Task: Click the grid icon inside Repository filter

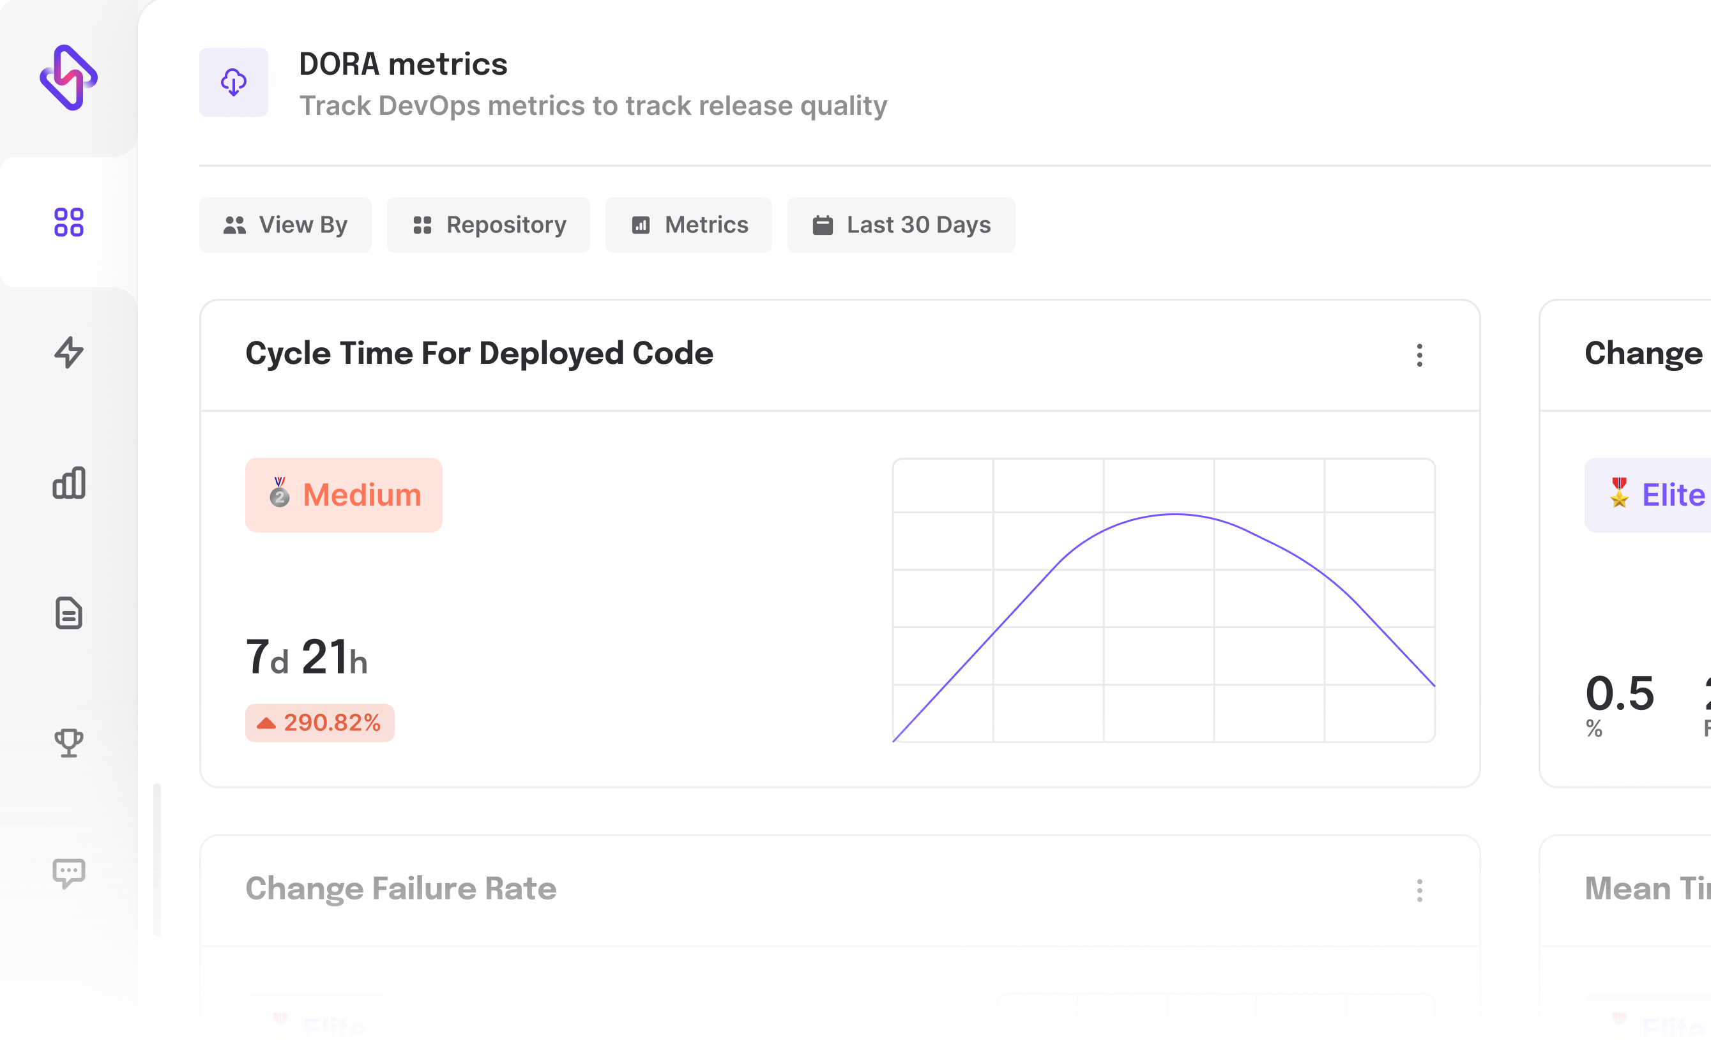Action: click(422, 225)
